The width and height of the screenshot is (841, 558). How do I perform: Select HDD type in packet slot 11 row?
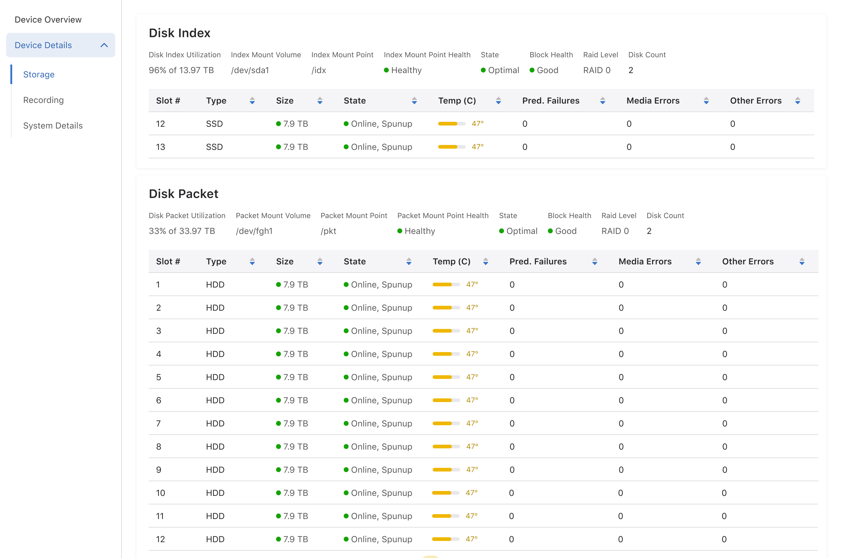pos(215,516)
